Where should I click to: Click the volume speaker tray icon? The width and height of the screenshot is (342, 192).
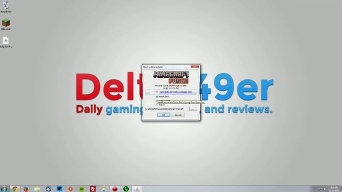tap(324, 189)
